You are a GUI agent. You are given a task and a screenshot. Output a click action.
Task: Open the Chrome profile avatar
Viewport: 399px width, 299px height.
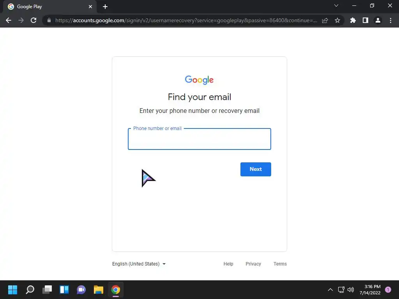(378, 20)
